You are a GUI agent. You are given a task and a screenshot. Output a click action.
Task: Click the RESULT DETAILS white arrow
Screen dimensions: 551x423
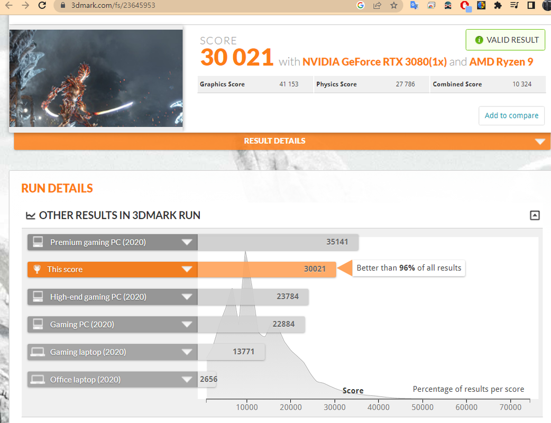tap(540, 142)
